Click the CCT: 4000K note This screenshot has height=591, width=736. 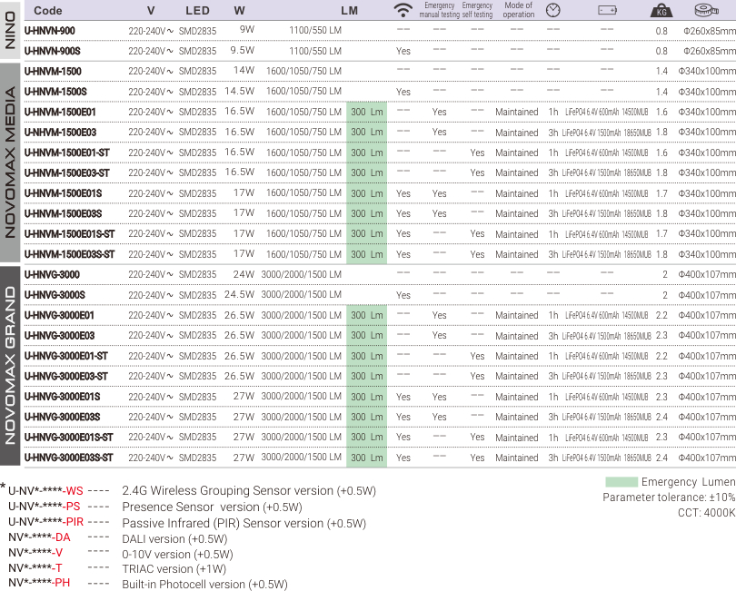(x=706, y=513)
